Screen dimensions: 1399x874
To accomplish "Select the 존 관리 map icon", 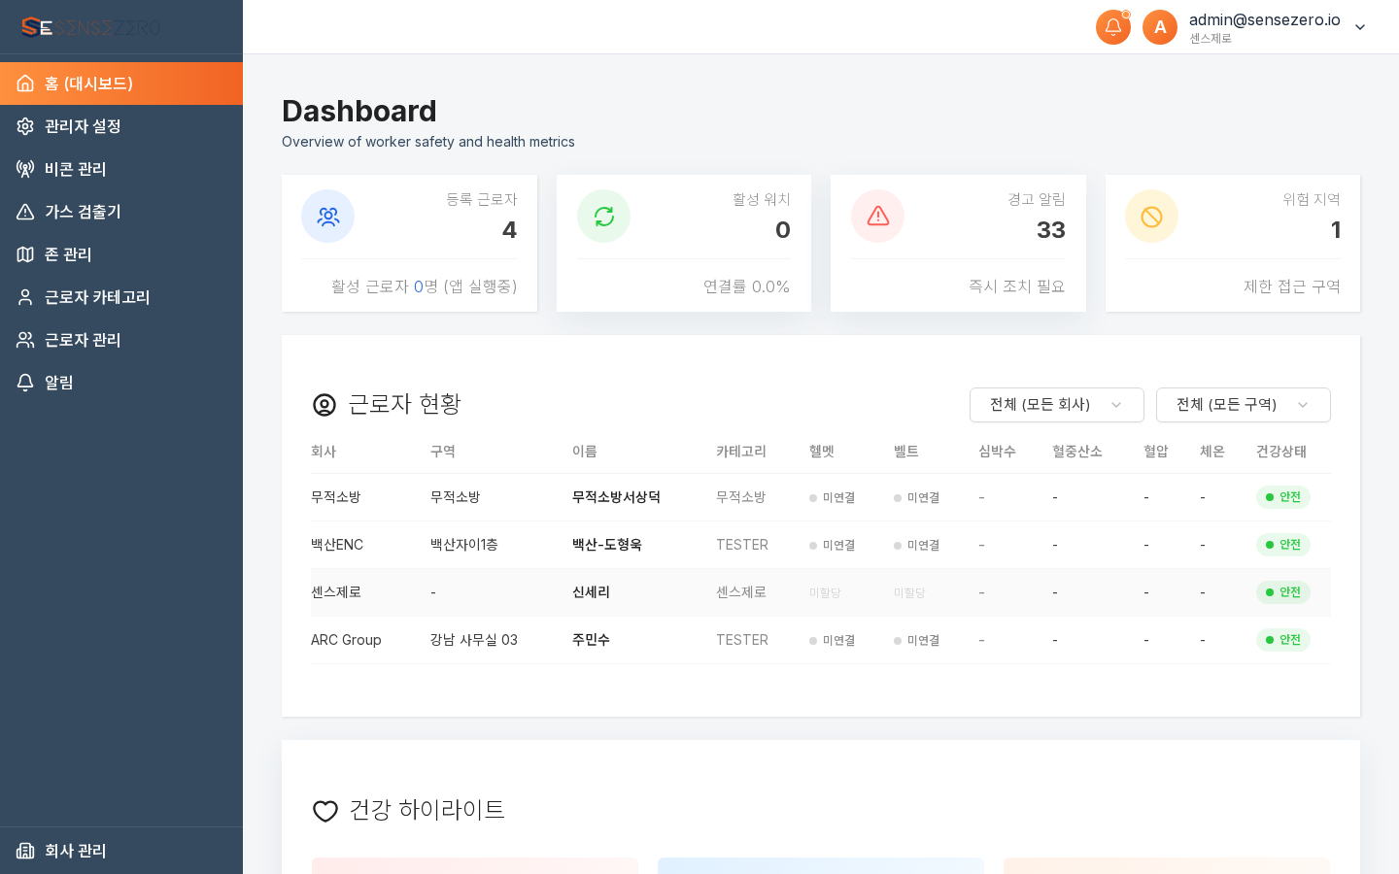I will tap(25, 254).
